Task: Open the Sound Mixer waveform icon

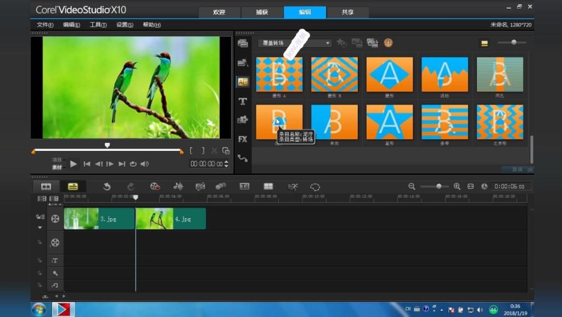Action: tap(178, 186)
